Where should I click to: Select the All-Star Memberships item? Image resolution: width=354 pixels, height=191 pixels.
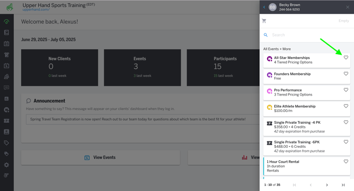click(307, 61)
